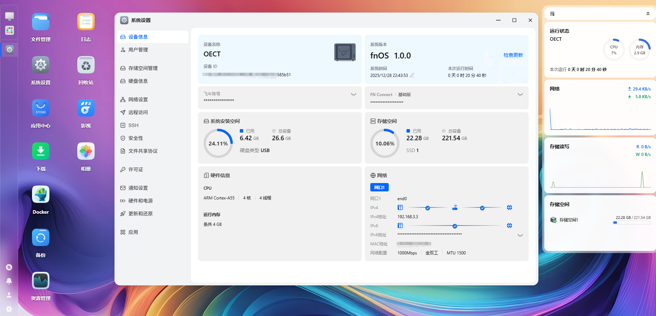This screenshot has width=656, height=316.
Task: Open the widget panel settings menu
Action: (552, 14)
